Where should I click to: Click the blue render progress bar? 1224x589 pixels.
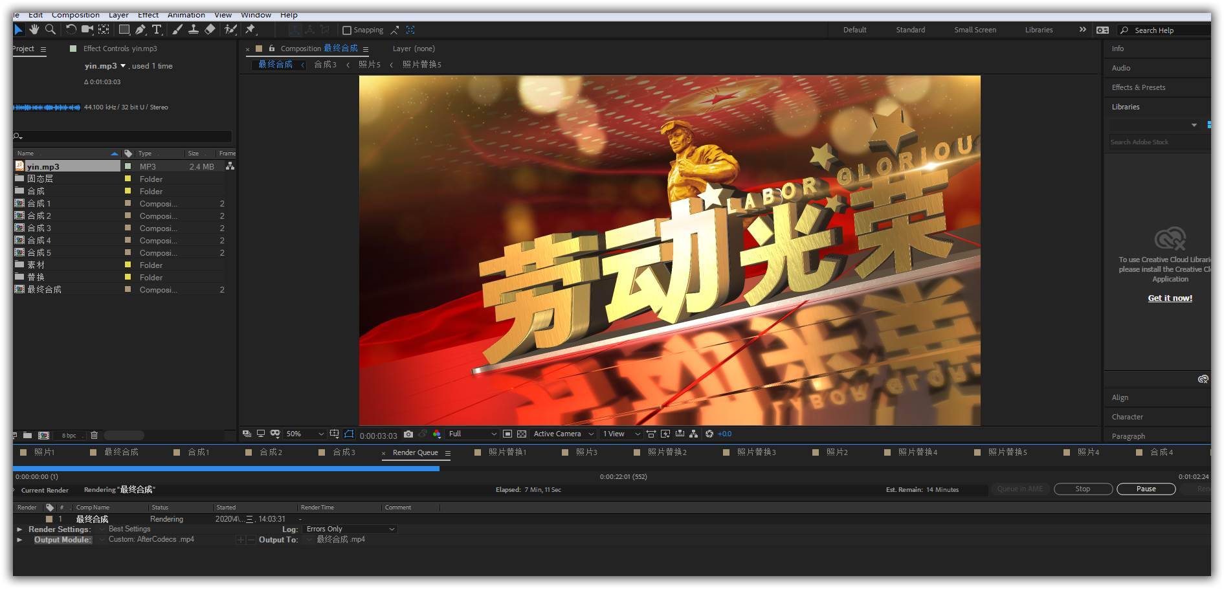point(226,469)
